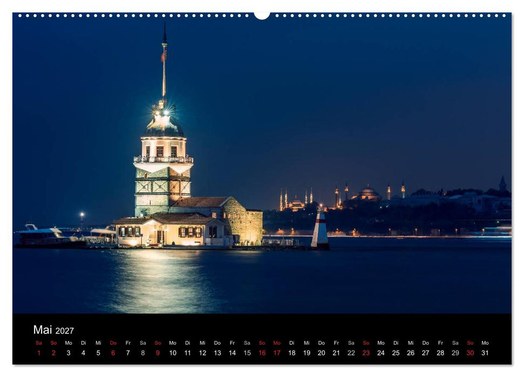Select date 14 in the calendar
Viewport: 524px width, 377px height.
(x=232, y=353)
